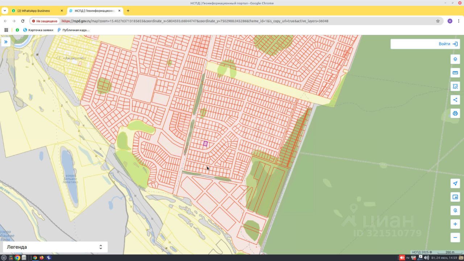The image size is (464, 261).
Task: Open the map layers panel
Action: coord(455,59)
